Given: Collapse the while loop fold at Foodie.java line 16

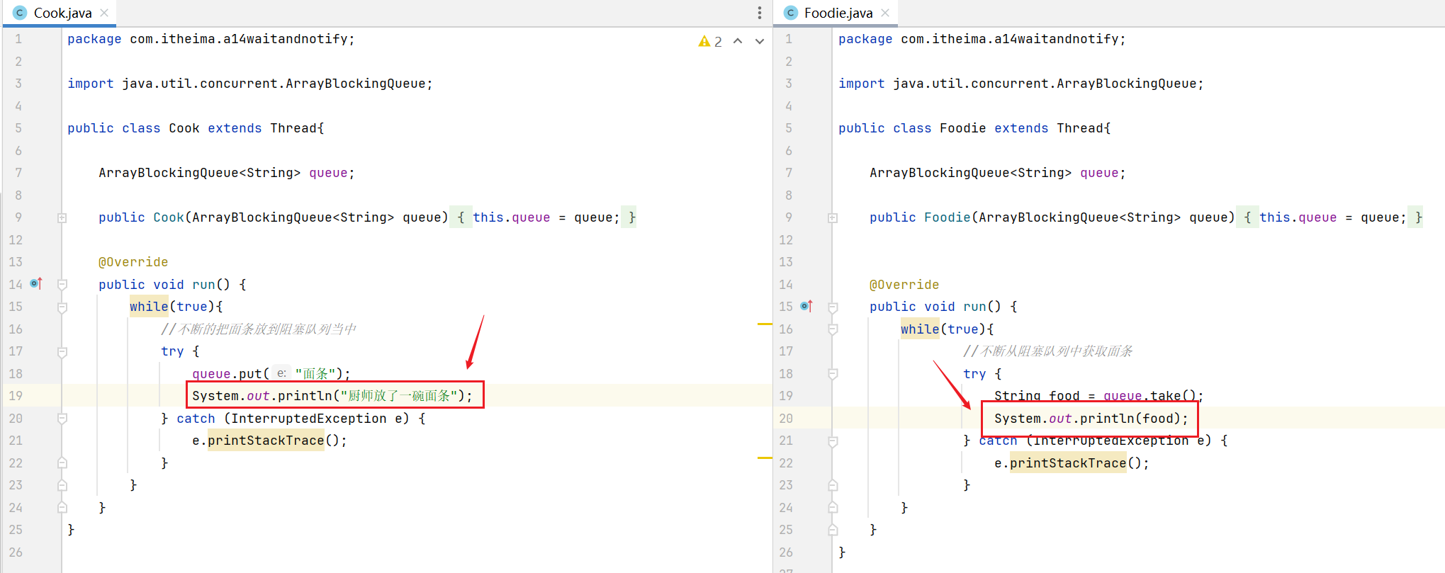Looking at the screenshot, I should click(833, 329).
